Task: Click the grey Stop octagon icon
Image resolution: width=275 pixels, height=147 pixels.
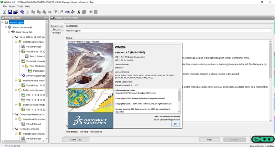Action: coord(84,12)
